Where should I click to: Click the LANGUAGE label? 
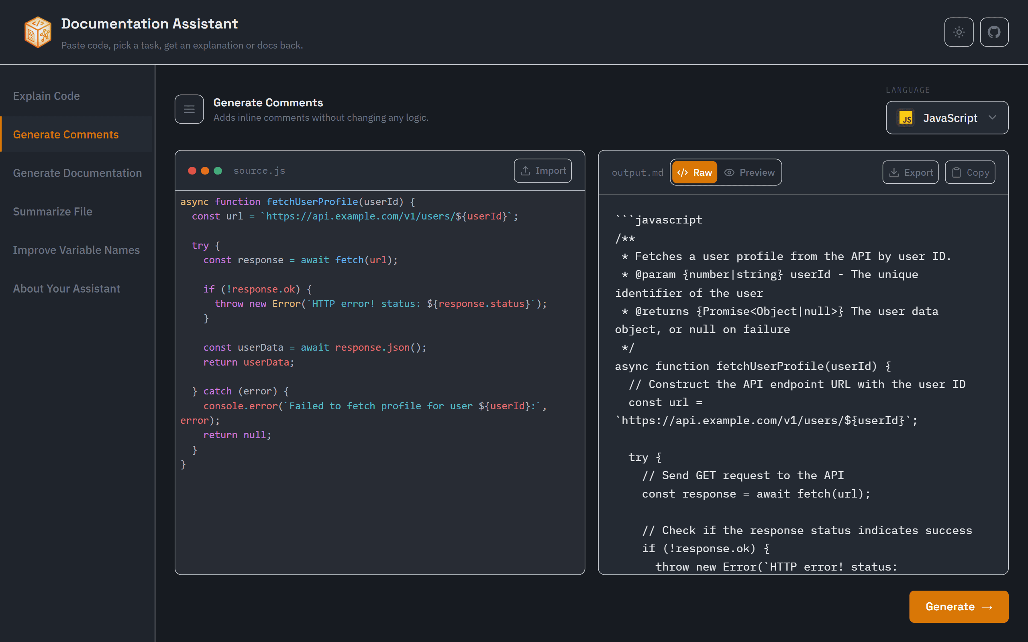click(908, 90)
